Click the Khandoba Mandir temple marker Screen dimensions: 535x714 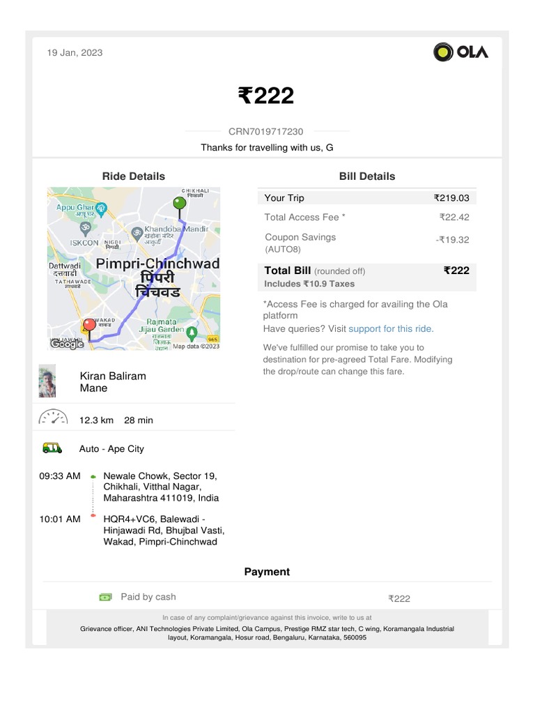point(137,231)
